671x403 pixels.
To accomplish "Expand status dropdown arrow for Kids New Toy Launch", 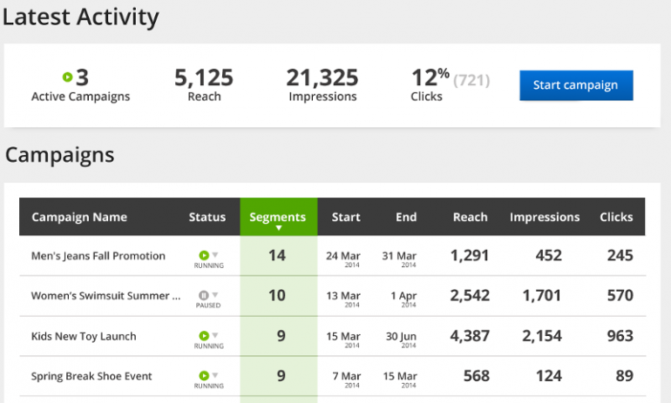I will tap(215, 335).
